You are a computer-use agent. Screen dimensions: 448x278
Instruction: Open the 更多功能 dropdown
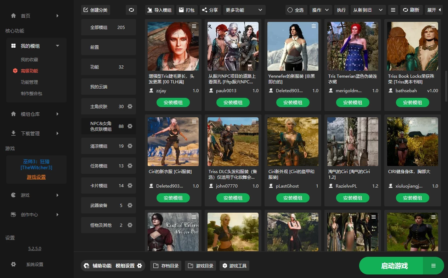tap(244, 10)
